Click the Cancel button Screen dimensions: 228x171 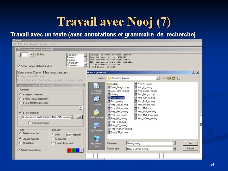(190, 149)
